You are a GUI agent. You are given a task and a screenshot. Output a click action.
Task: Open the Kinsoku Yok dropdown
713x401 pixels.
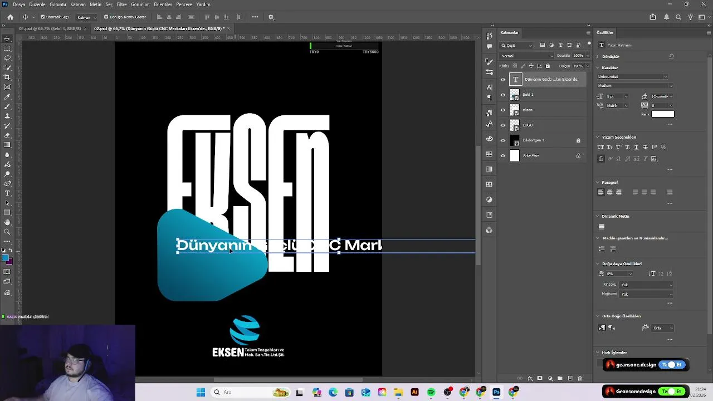(647, 285)
